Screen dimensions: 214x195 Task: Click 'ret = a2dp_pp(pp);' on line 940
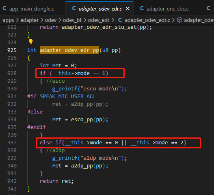[x=80, y=166]
